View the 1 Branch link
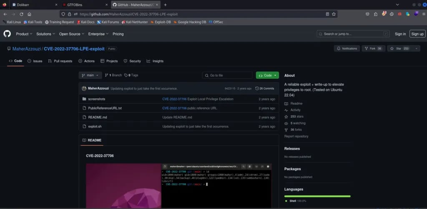Image resolution: width=427 pixels, height=209 pixels. [x=113, y=75]
